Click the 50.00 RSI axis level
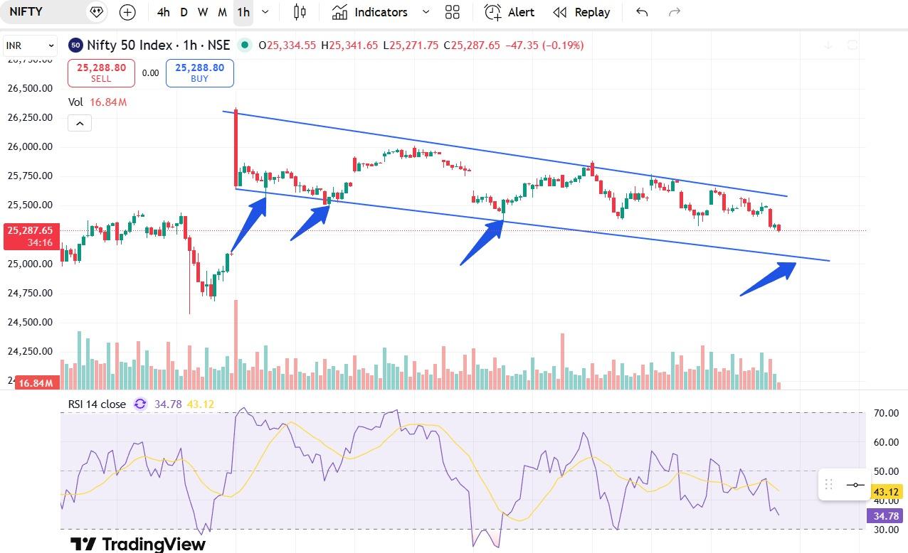The image size is (908, 553). pos(885,471)
